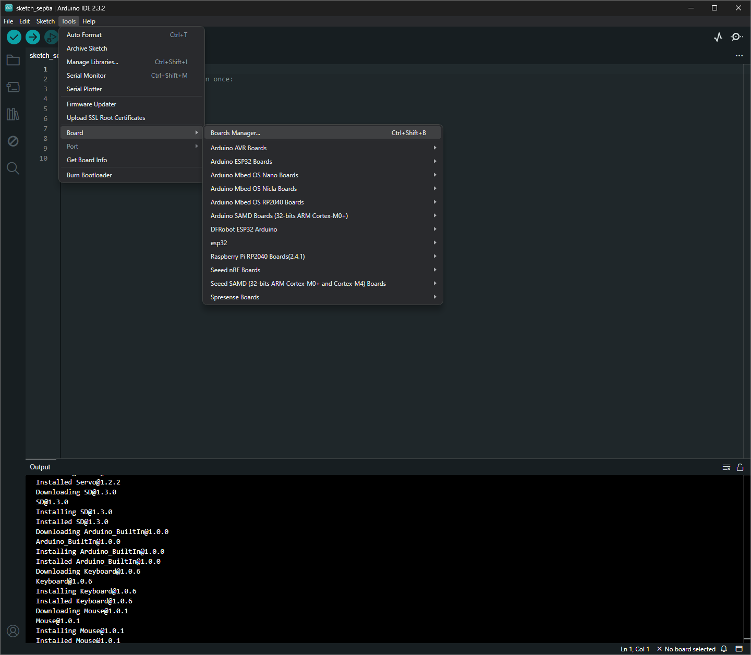Expand Arduino Mbed OS Nicla Boards
Image resolution: width=751 pixels, height=655 pixels.
pyautogui.click(x=323, y=189)
